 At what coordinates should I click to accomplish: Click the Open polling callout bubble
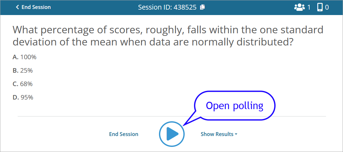click(234, 106)
